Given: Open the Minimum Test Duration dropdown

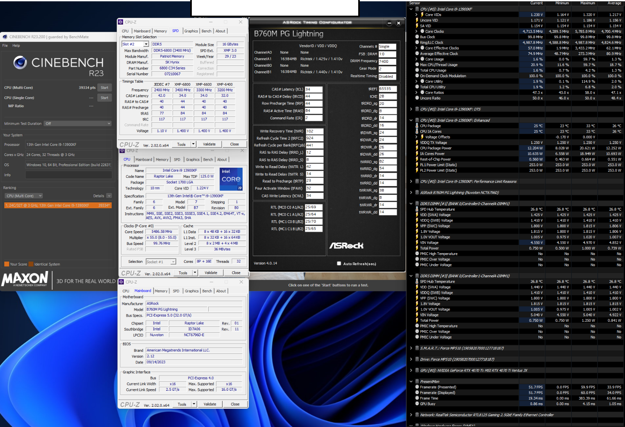Looking at the screenshot, I should [x=78, y=124].
